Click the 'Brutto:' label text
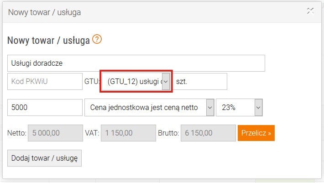The image size is (324, 183). pyautogui.click(x=168, y=133)
